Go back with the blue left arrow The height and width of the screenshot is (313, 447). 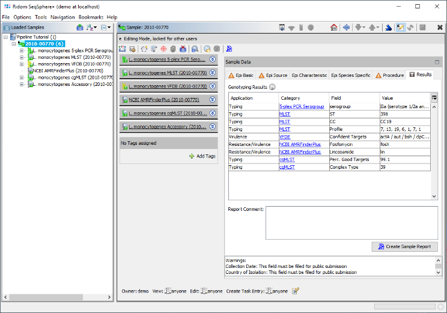(346, 28)
